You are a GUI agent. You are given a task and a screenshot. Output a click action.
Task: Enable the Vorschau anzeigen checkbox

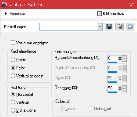[13, 43]
